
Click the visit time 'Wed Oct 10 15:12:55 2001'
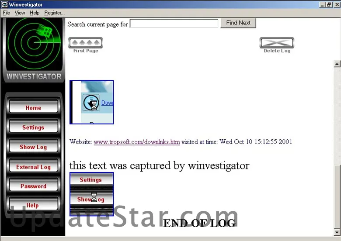256,142
